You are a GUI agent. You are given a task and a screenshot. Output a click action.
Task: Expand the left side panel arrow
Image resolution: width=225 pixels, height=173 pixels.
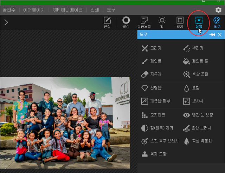tap(6, 22)
